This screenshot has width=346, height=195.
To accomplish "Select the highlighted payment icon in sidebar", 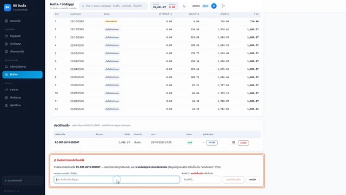I will (6, 75).
